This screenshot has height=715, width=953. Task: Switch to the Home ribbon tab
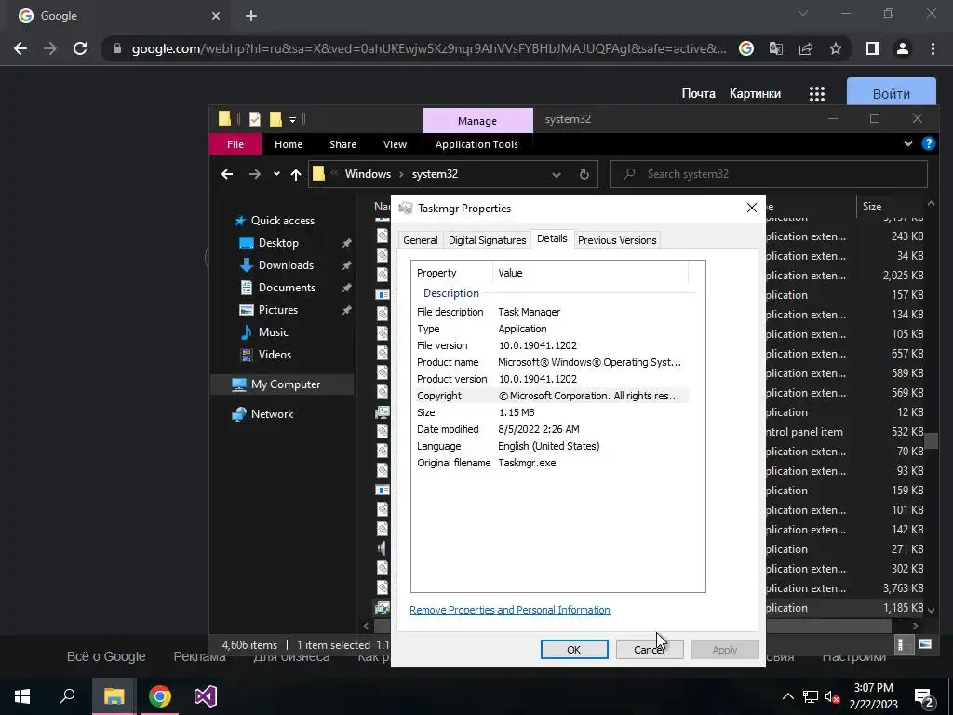(289, 144)
